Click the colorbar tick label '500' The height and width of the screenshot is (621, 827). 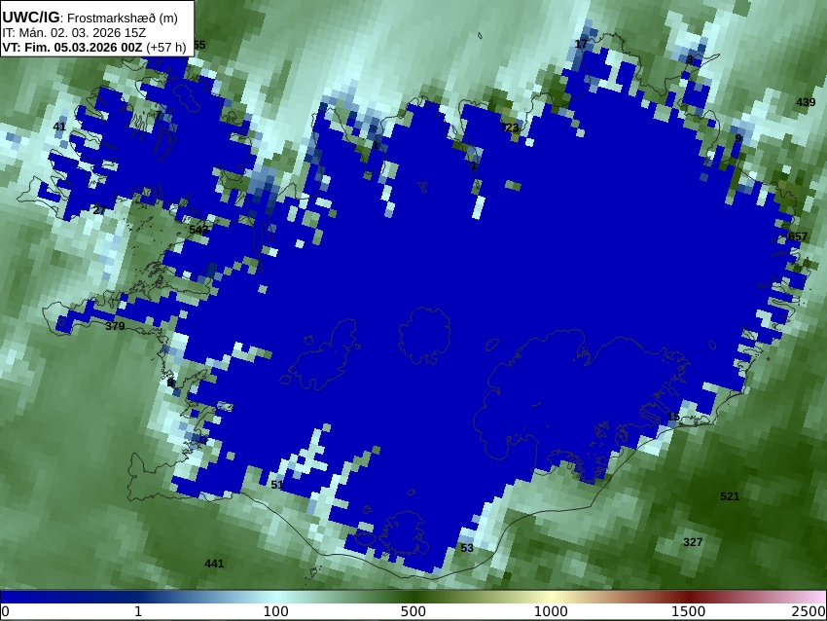pyautogui.click(x=413, y=611)
